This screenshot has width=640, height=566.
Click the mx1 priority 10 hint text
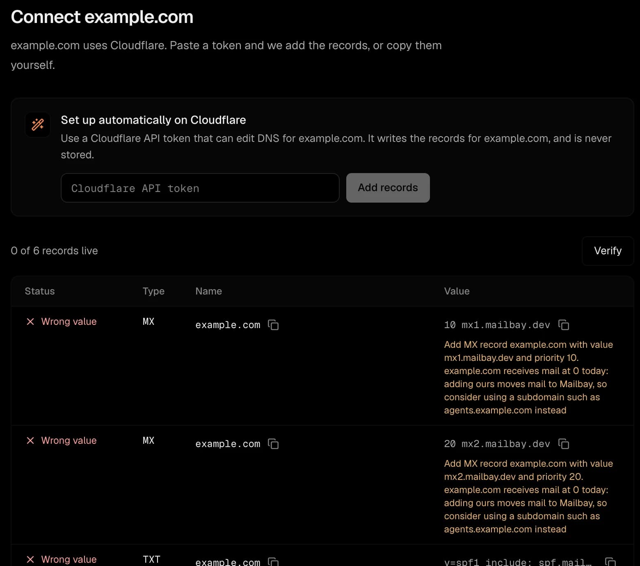click(528, 377)
